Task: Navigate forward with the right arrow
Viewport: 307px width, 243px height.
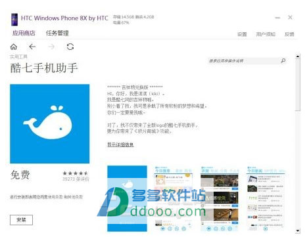Action: (51, 47)
